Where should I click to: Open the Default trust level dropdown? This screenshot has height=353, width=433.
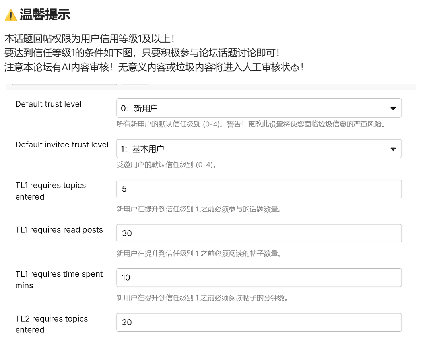pos(259,108)
